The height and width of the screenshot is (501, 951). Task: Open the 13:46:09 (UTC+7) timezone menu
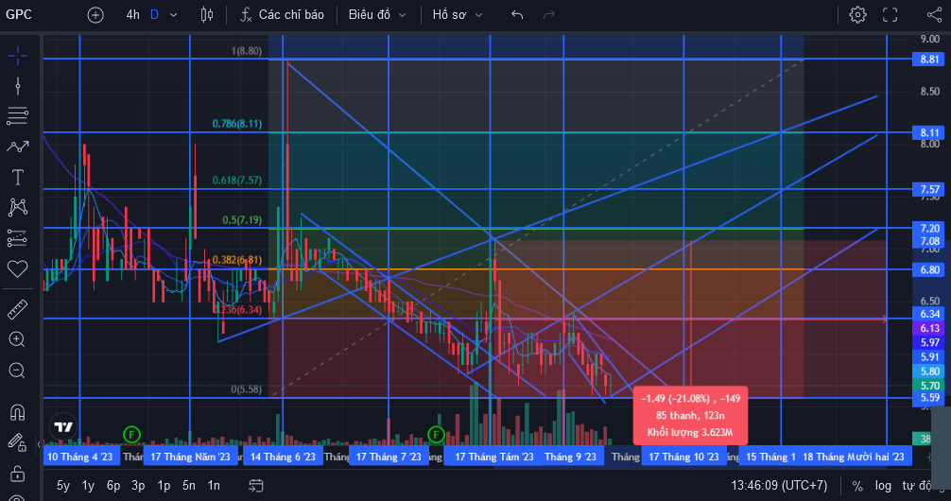[779, 485]
